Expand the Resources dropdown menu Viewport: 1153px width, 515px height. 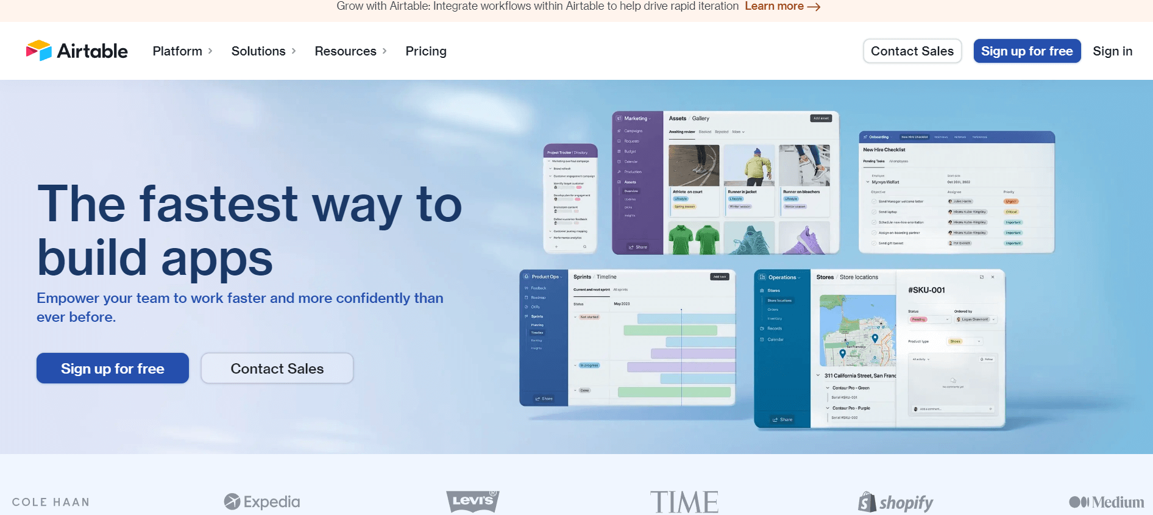350,51
